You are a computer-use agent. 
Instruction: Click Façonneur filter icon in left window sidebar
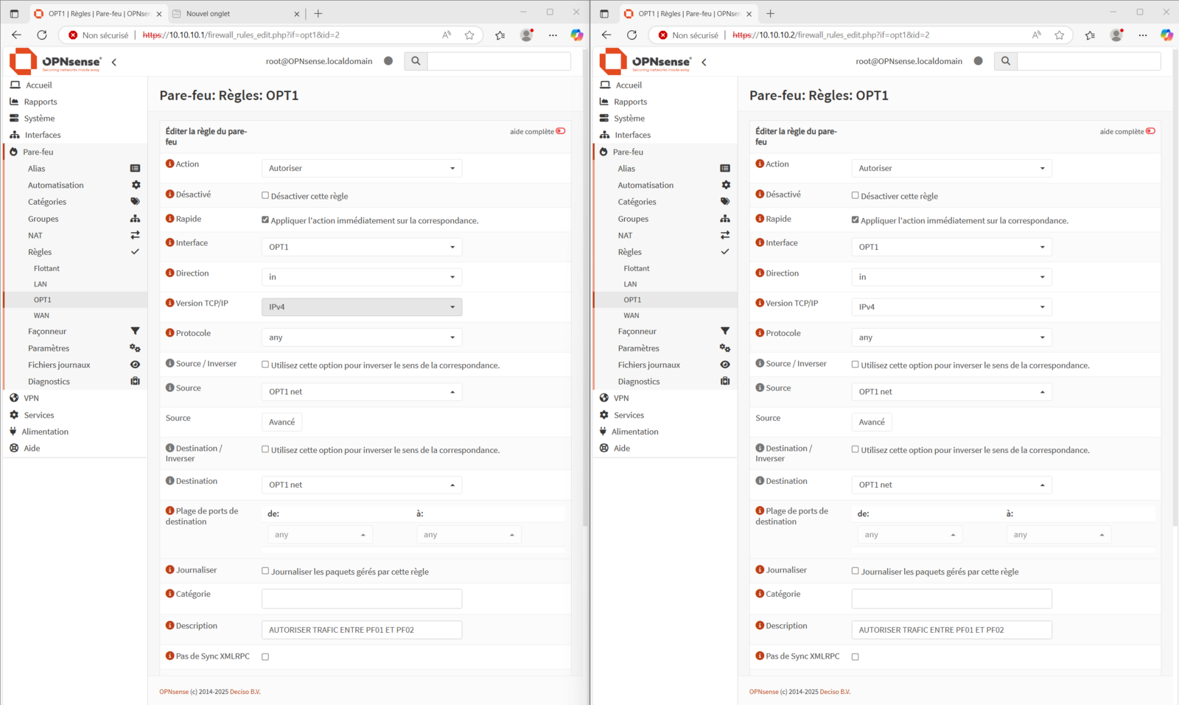pyautogui.click(x=135, y=332)
